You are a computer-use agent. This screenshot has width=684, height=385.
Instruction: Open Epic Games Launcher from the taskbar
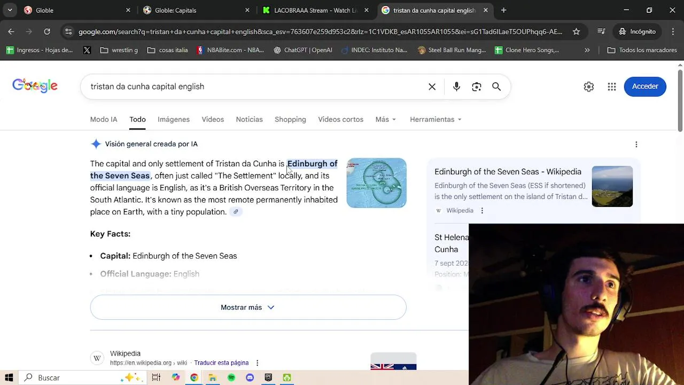(268, 378)
